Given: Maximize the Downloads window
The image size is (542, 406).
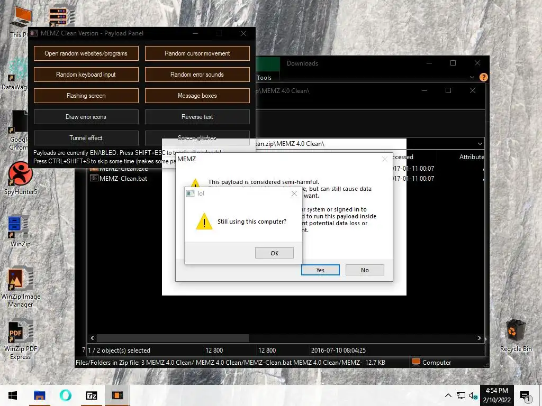Looking at the screenshot, I should (x=453, y=63).
